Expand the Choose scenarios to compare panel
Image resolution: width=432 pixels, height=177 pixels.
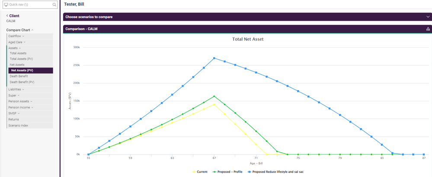(427, 17)
